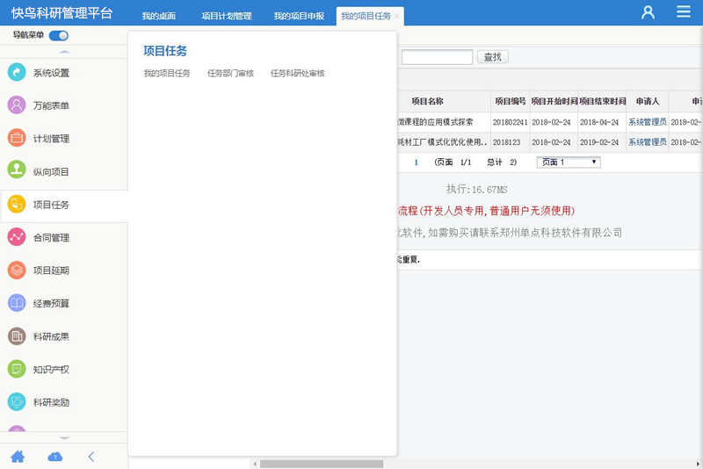Image resolution: width=703 pixels, height=469 pixels.
Task: Open the 万能表单 sidebar icon
Action: pos(17,105)
